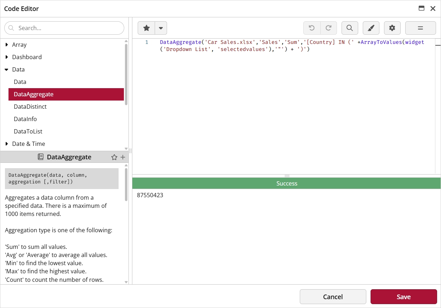Expand the Array category
441x308 pixels.
(7, 45)
